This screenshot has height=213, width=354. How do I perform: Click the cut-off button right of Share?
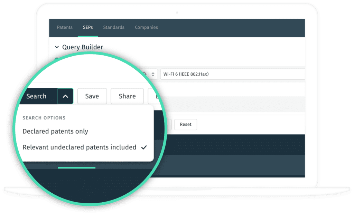pos(154,96)
